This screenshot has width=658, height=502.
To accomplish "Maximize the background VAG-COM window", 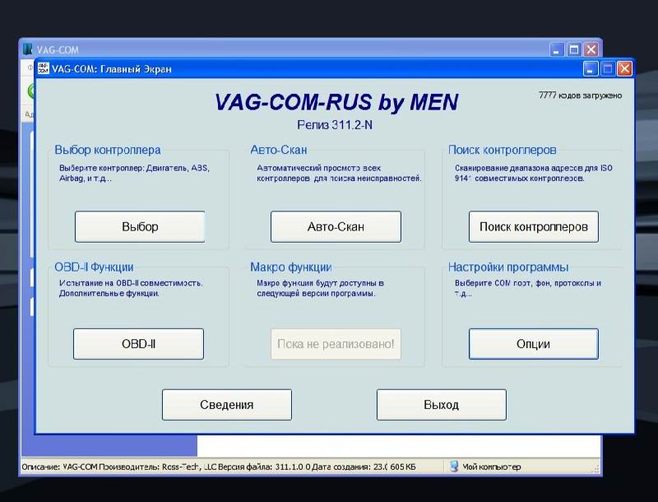I will pyautogui.click(x=573, y=49).
